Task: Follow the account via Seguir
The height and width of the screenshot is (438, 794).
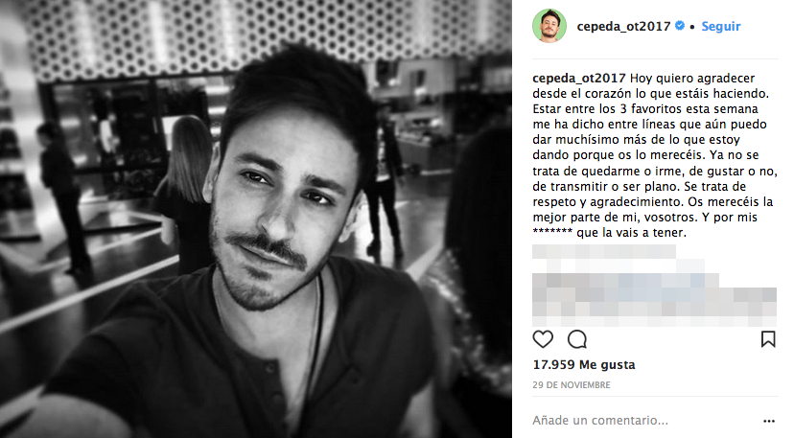Action: [x=720, y=26]
